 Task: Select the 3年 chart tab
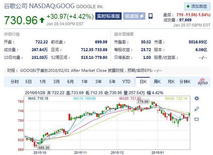(x=98, y=82)
